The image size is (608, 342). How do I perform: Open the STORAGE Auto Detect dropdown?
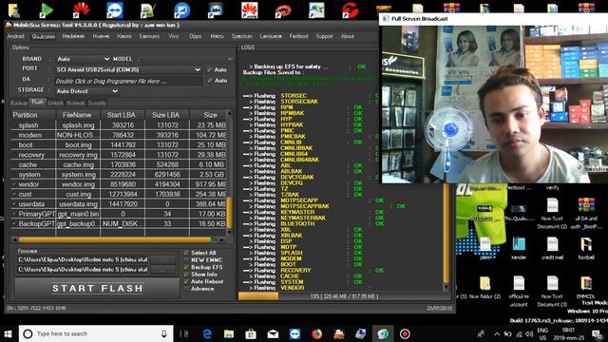coord(86,91)
